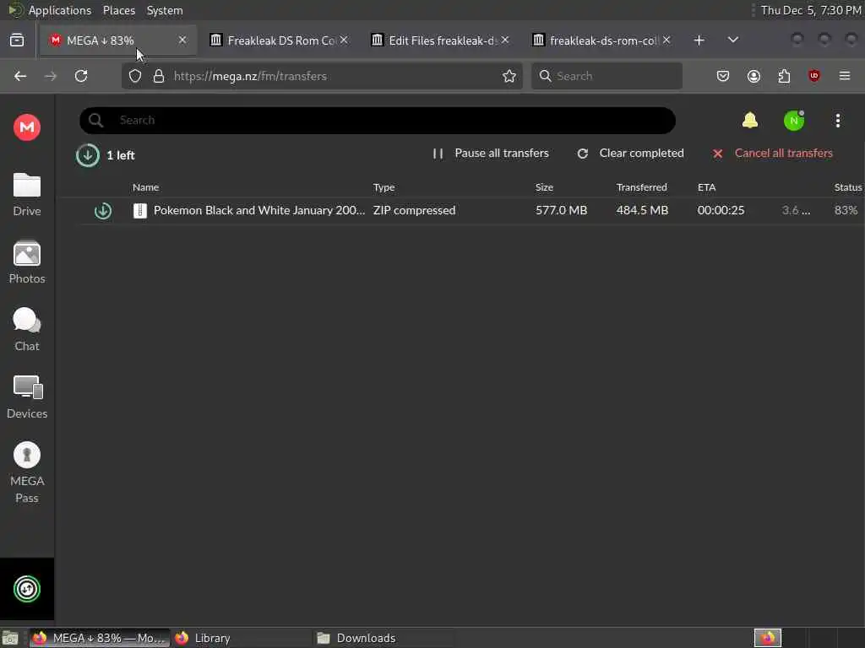The width and height of the screenshot is (865, 648).
Task: Open the MEGA notifications bell
Action: click(x=750, y=120)
